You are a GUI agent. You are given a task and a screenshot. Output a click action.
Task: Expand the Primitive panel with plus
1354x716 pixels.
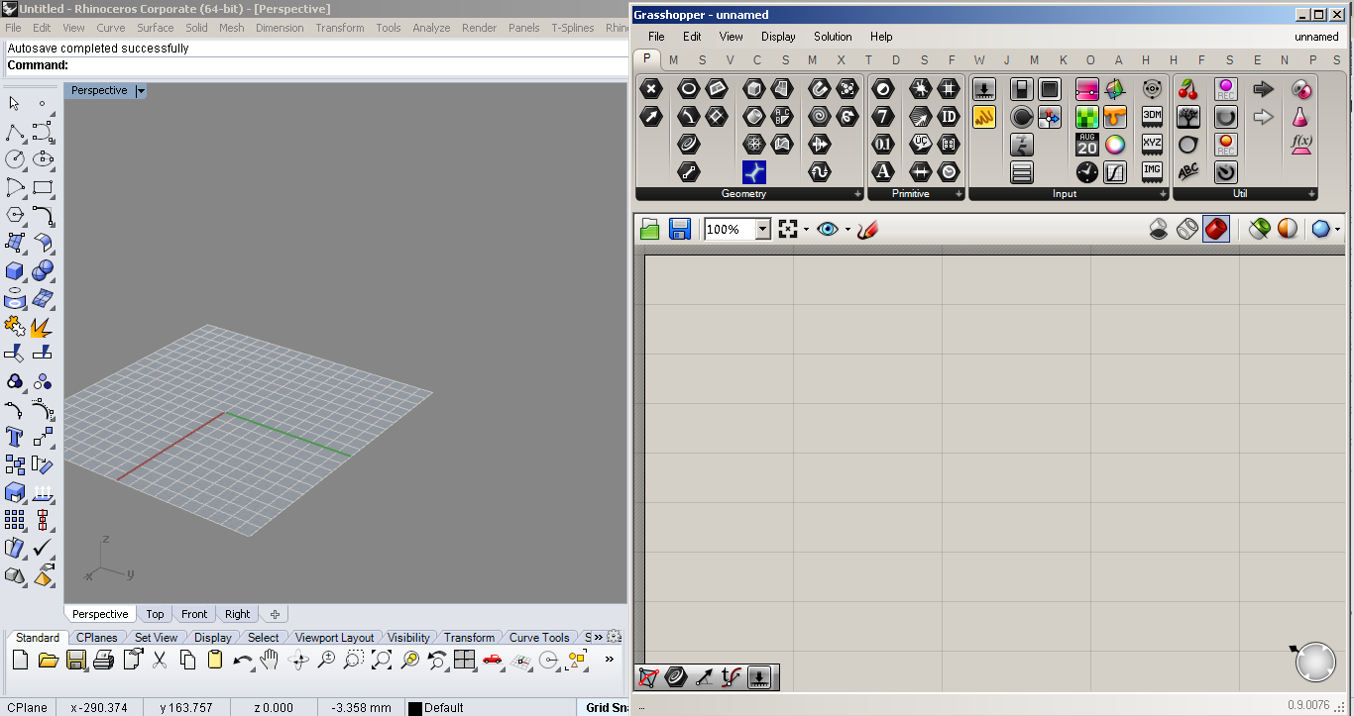[x=959, y=194]
